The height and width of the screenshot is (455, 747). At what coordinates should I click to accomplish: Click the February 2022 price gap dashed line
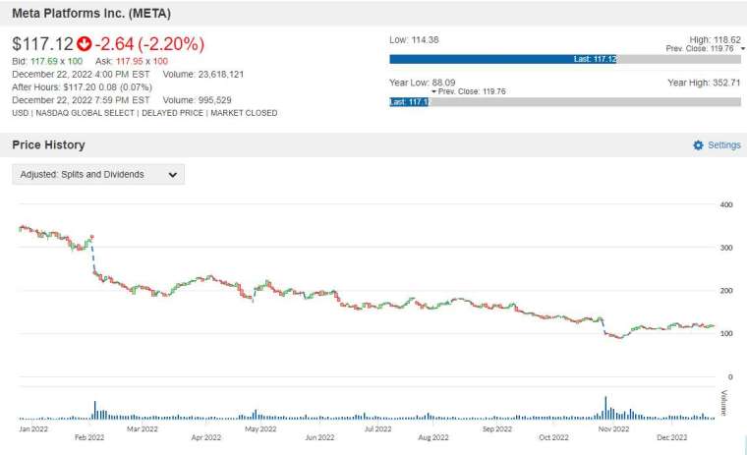click(93, 257)
